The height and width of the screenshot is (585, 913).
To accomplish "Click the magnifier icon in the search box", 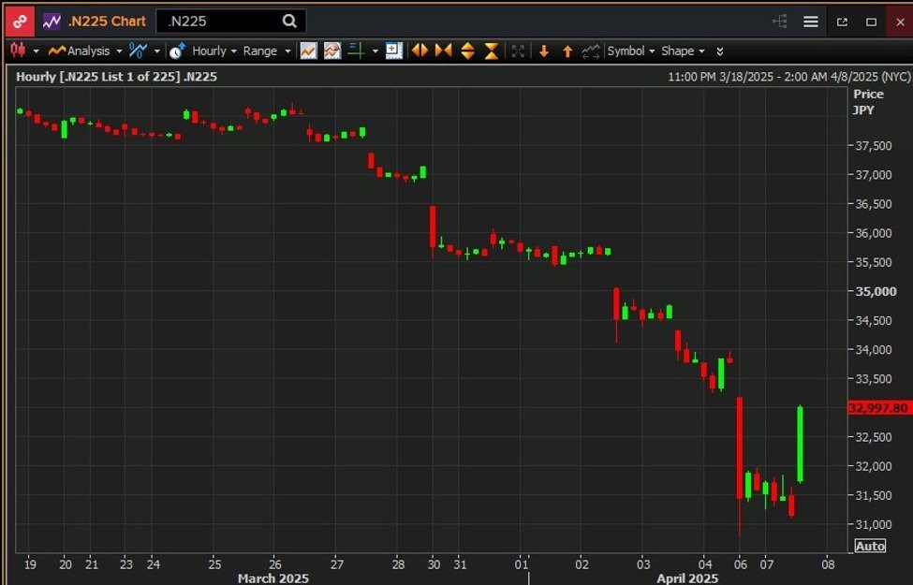I will coord(289,21).
